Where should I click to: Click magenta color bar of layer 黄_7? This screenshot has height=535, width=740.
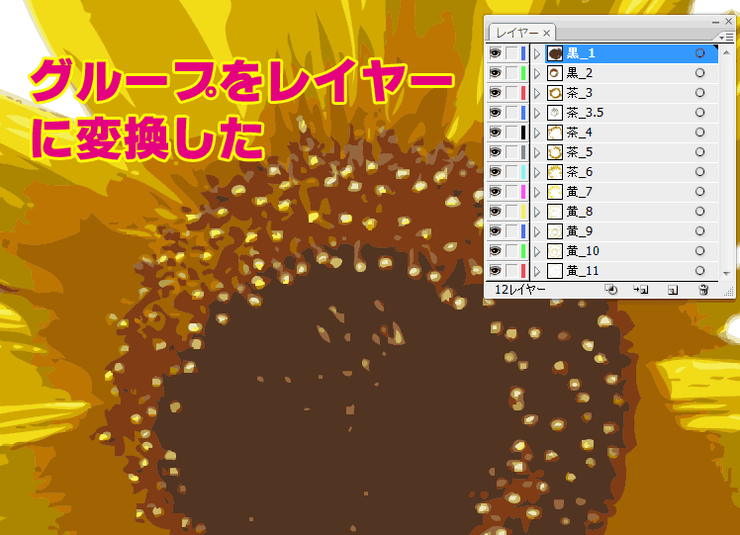[x=523, y=192]
